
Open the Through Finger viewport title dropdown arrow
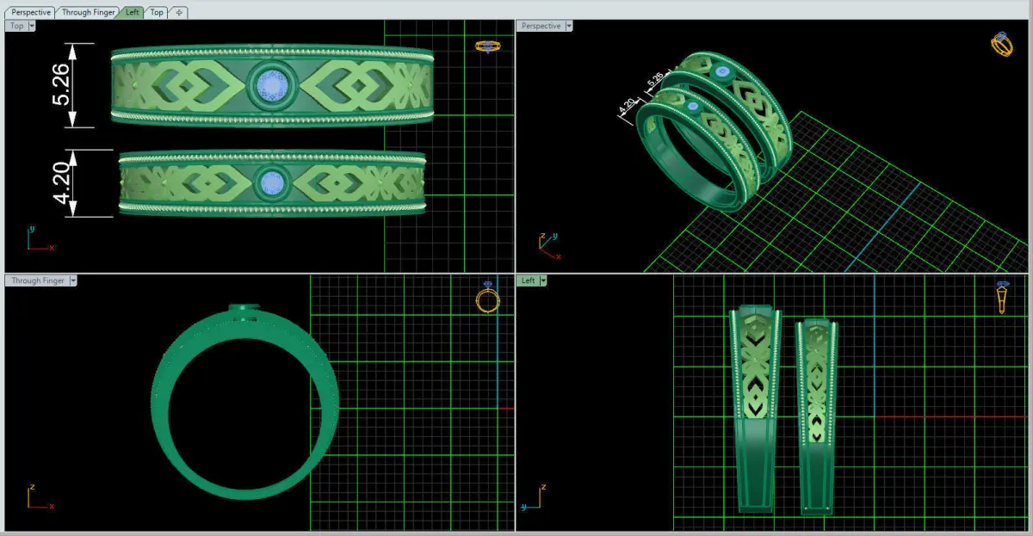[73, 280]
